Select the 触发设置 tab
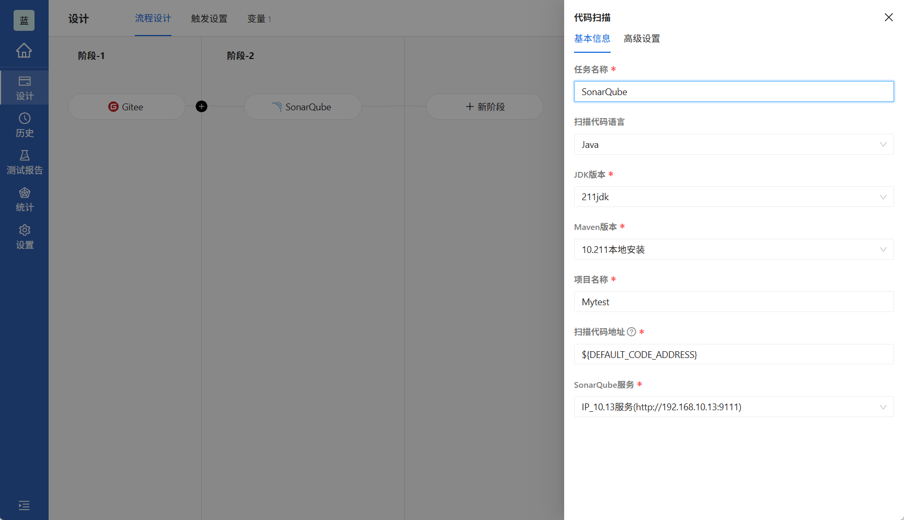This screenshot has height=520, width=904. (x=209, y=19)
